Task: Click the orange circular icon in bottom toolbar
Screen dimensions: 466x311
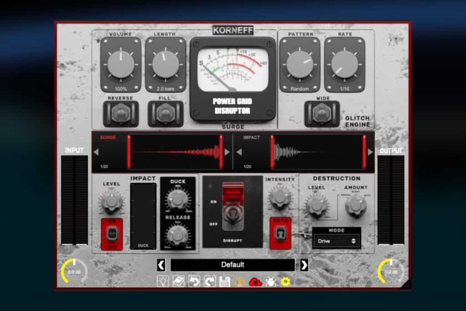Action: (x=240, y=281)
